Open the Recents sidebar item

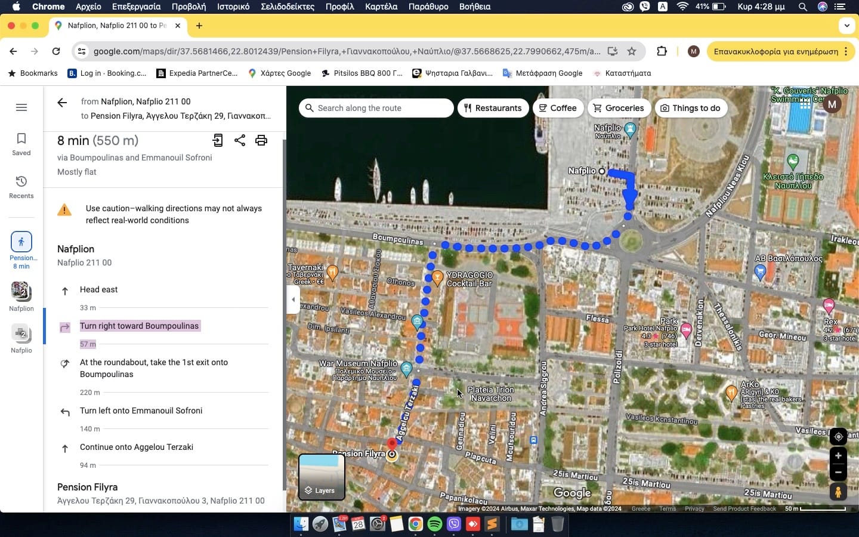point(21,187)
